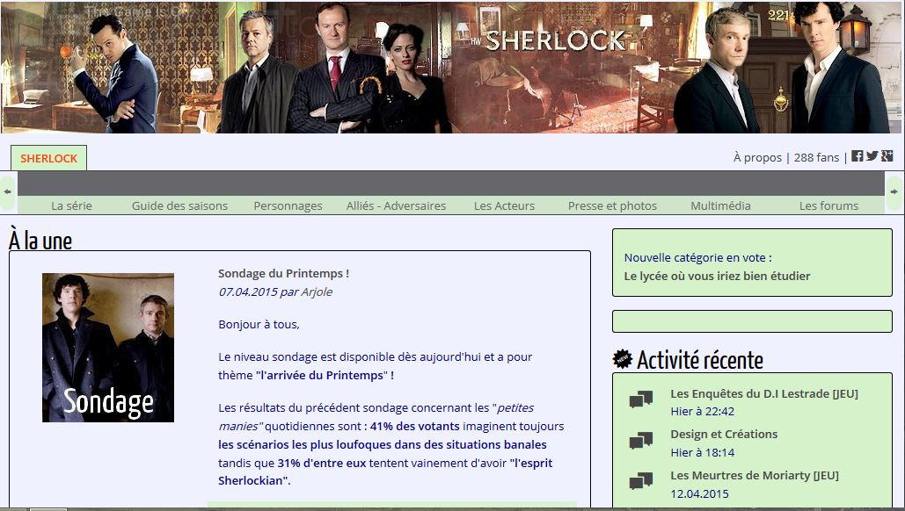The width and height of the screenshot is (905, 511).
Task: Click the left arrow beside navigation bar
Action: [8, 191]
